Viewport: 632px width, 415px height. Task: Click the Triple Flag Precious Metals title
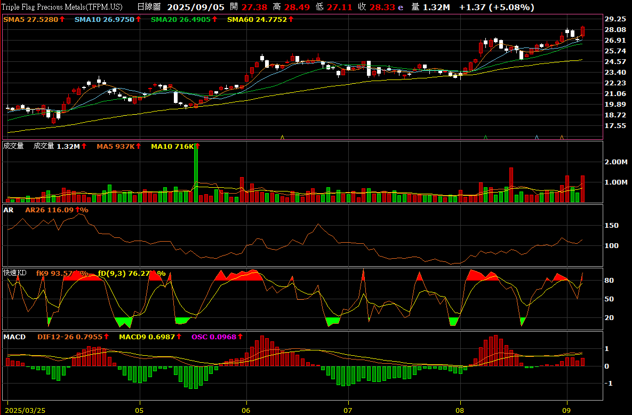click(62, 7)
